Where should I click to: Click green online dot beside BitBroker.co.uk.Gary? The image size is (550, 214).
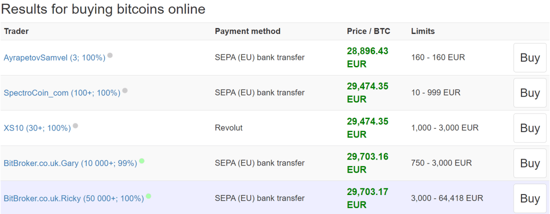[141, 161]
